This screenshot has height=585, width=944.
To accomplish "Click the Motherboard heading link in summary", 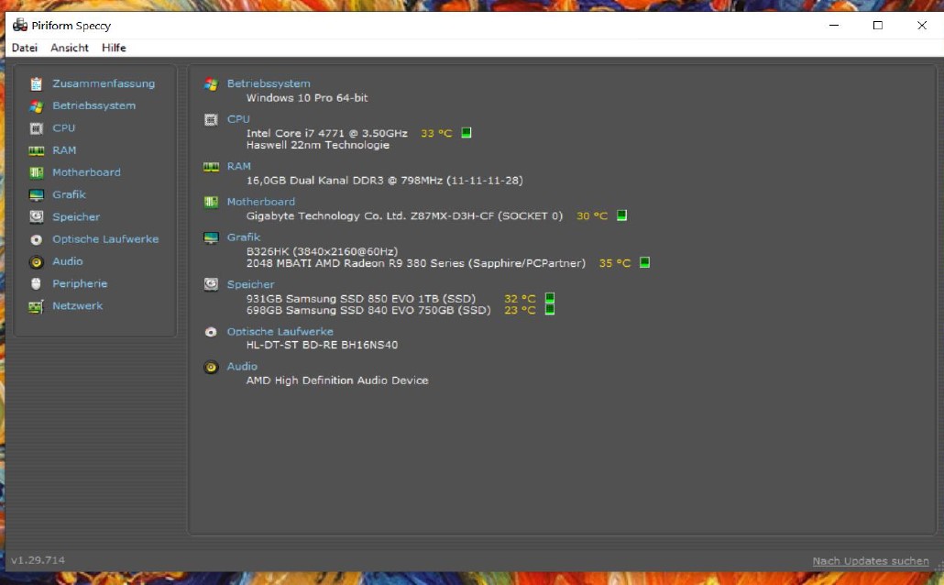I will pos(260,202).
